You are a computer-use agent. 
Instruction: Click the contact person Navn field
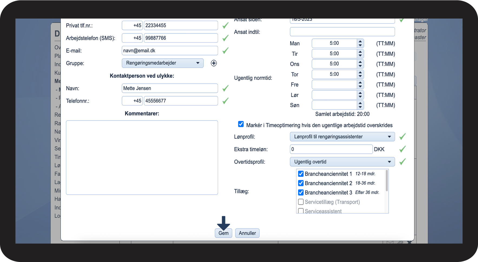170,88
